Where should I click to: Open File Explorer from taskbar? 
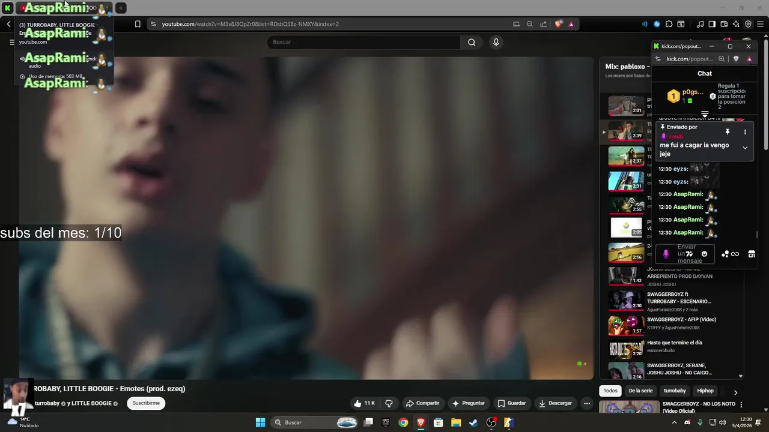tap(456, 422)
